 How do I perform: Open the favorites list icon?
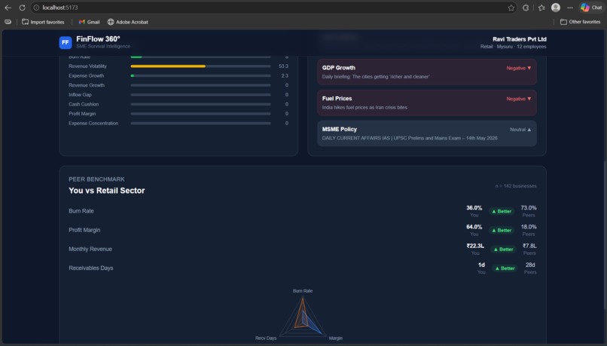(x=541, y=8)
